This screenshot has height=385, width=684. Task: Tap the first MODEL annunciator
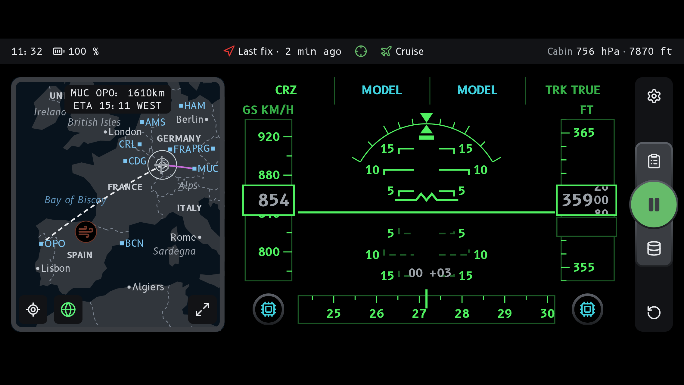pos(382,90)
